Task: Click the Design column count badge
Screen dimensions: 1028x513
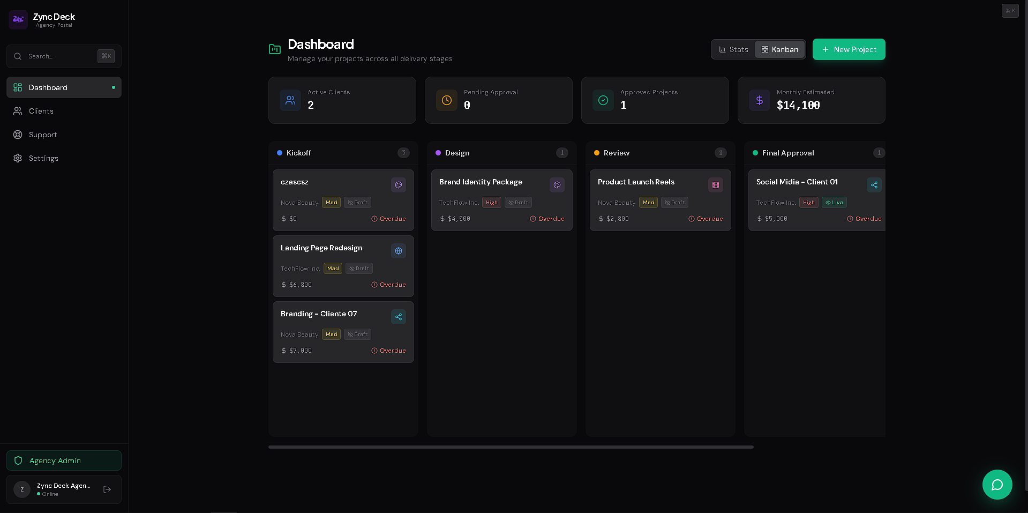Action: point(562,153)
